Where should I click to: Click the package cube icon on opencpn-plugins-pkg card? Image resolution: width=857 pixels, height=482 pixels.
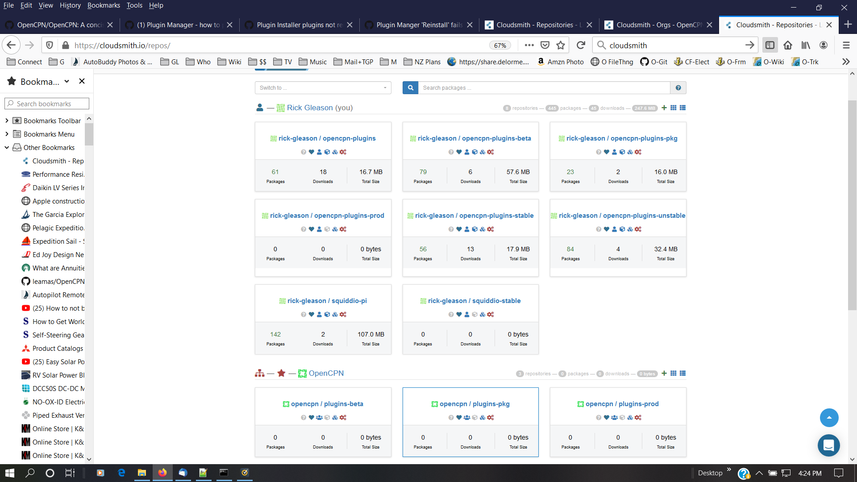pyautogui.click(x=622, y=152)
